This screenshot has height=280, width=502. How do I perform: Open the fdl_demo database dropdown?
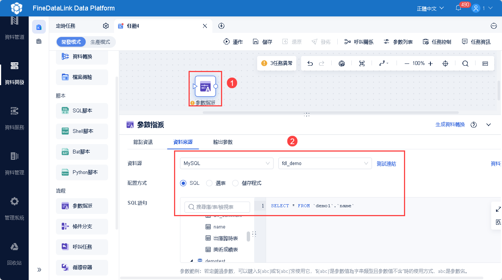click(324, 163)
